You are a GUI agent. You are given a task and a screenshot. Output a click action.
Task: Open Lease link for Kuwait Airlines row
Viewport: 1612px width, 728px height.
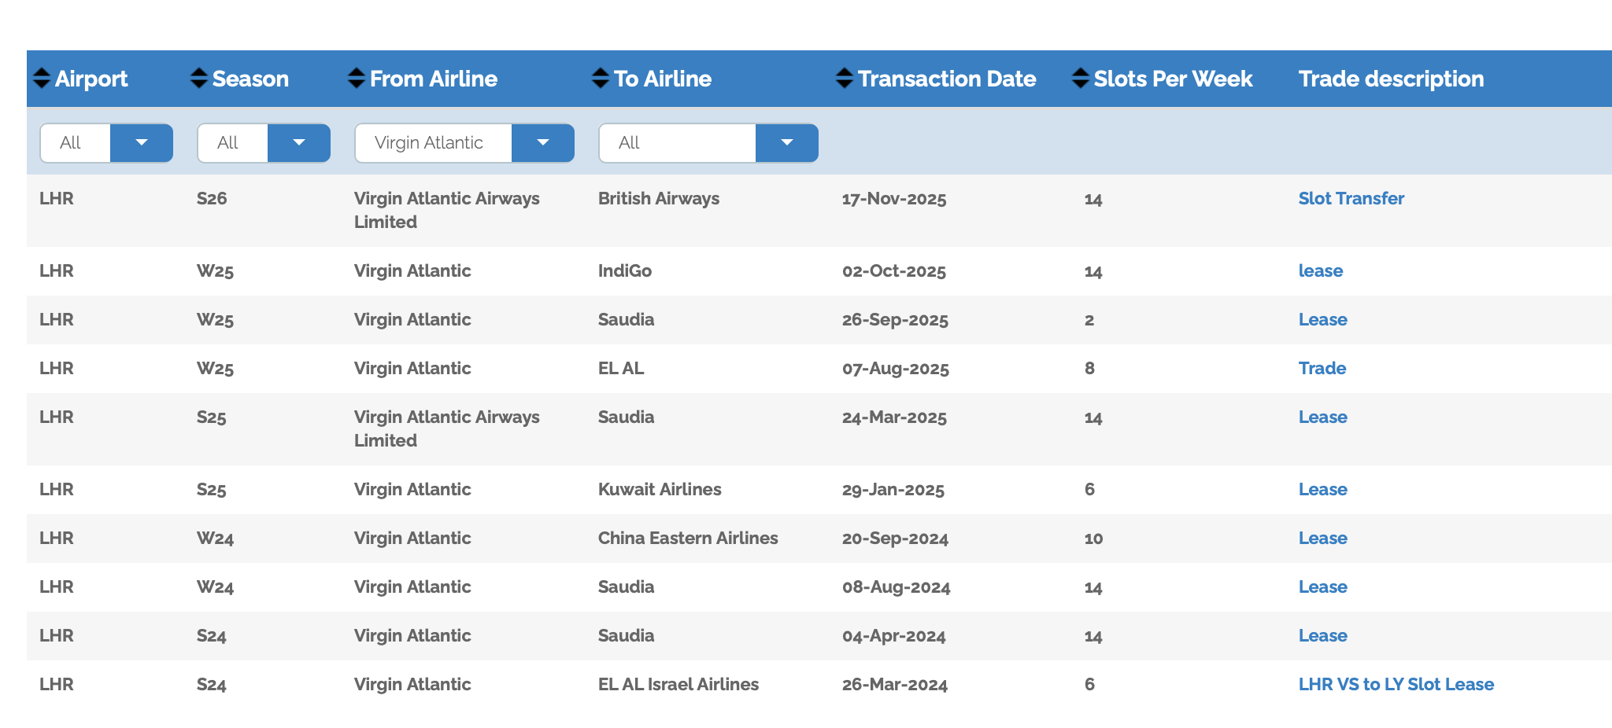pos(1323,489)
